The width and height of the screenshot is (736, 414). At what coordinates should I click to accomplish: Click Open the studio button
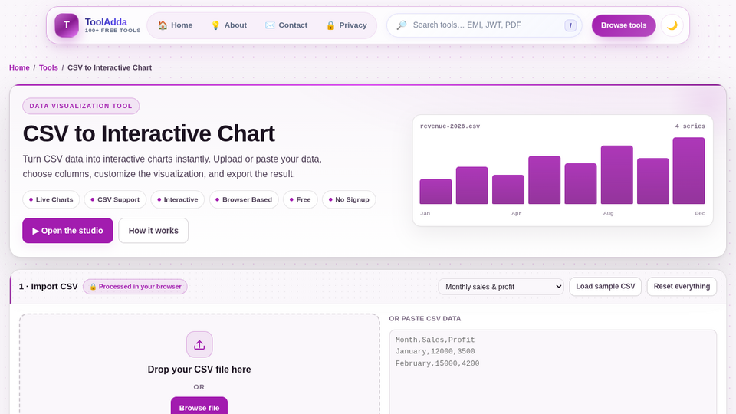(x=67, y=231)
